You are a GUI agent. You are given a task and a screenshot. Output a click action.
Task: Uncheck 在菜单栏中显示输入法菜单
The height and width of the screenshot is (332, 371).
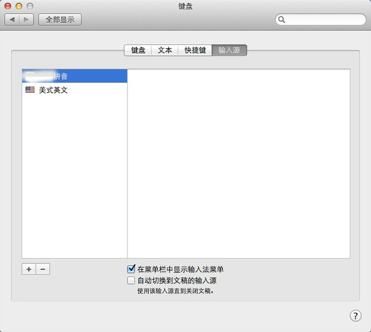point(131,269)
